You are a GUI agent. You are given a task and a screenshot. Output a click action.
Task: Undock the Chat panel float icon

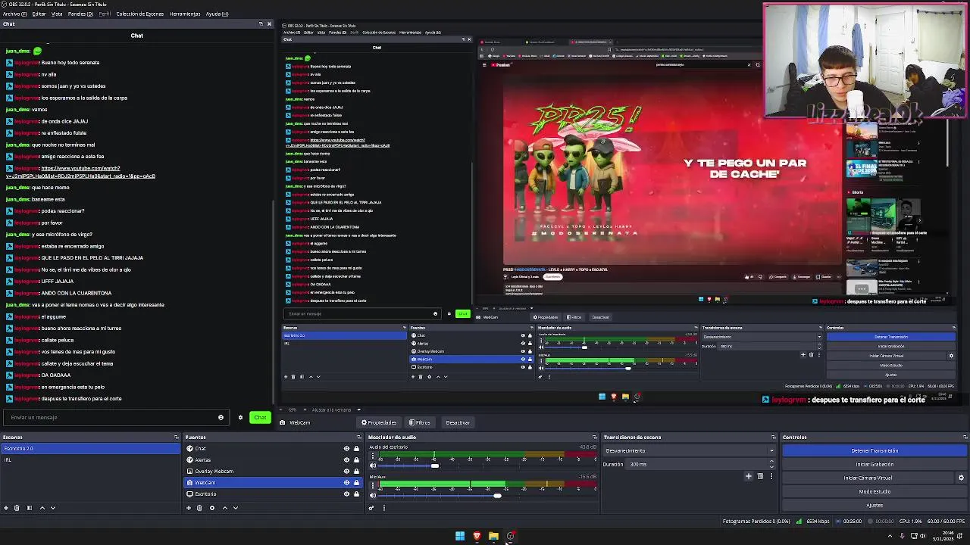click(x=261, y=23)
